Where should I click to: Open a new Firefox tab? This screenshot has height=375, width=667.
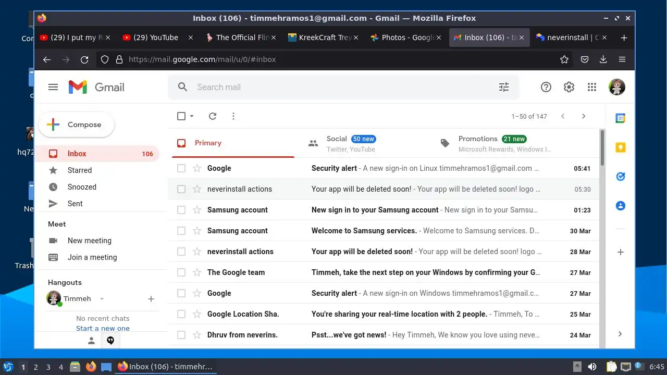pyautogui.click(x=624, y=37)
